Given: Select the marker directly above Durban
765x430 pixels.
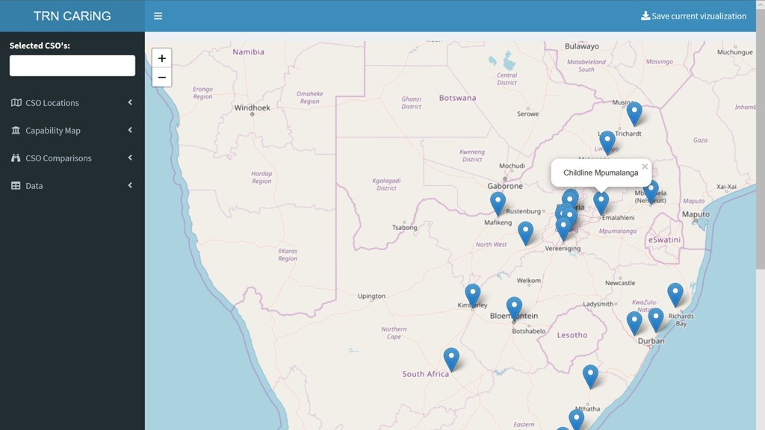Looking at the screenshot, I should pyautogui.click(x=656, y=320).
